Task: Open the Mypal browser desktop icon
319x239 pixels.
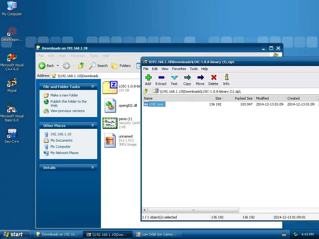Action: click(x=12, y=85)
